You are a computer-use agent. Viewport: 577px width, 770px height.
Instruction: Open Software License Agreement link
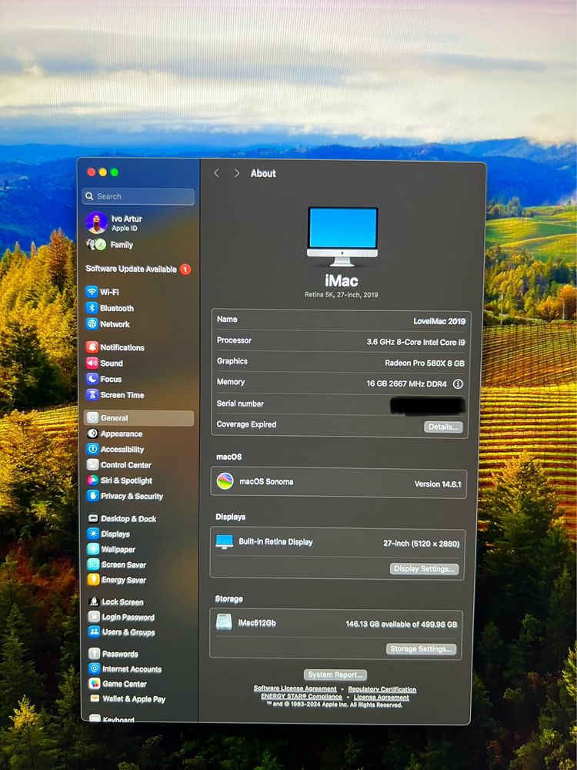[x=295, y=688]
